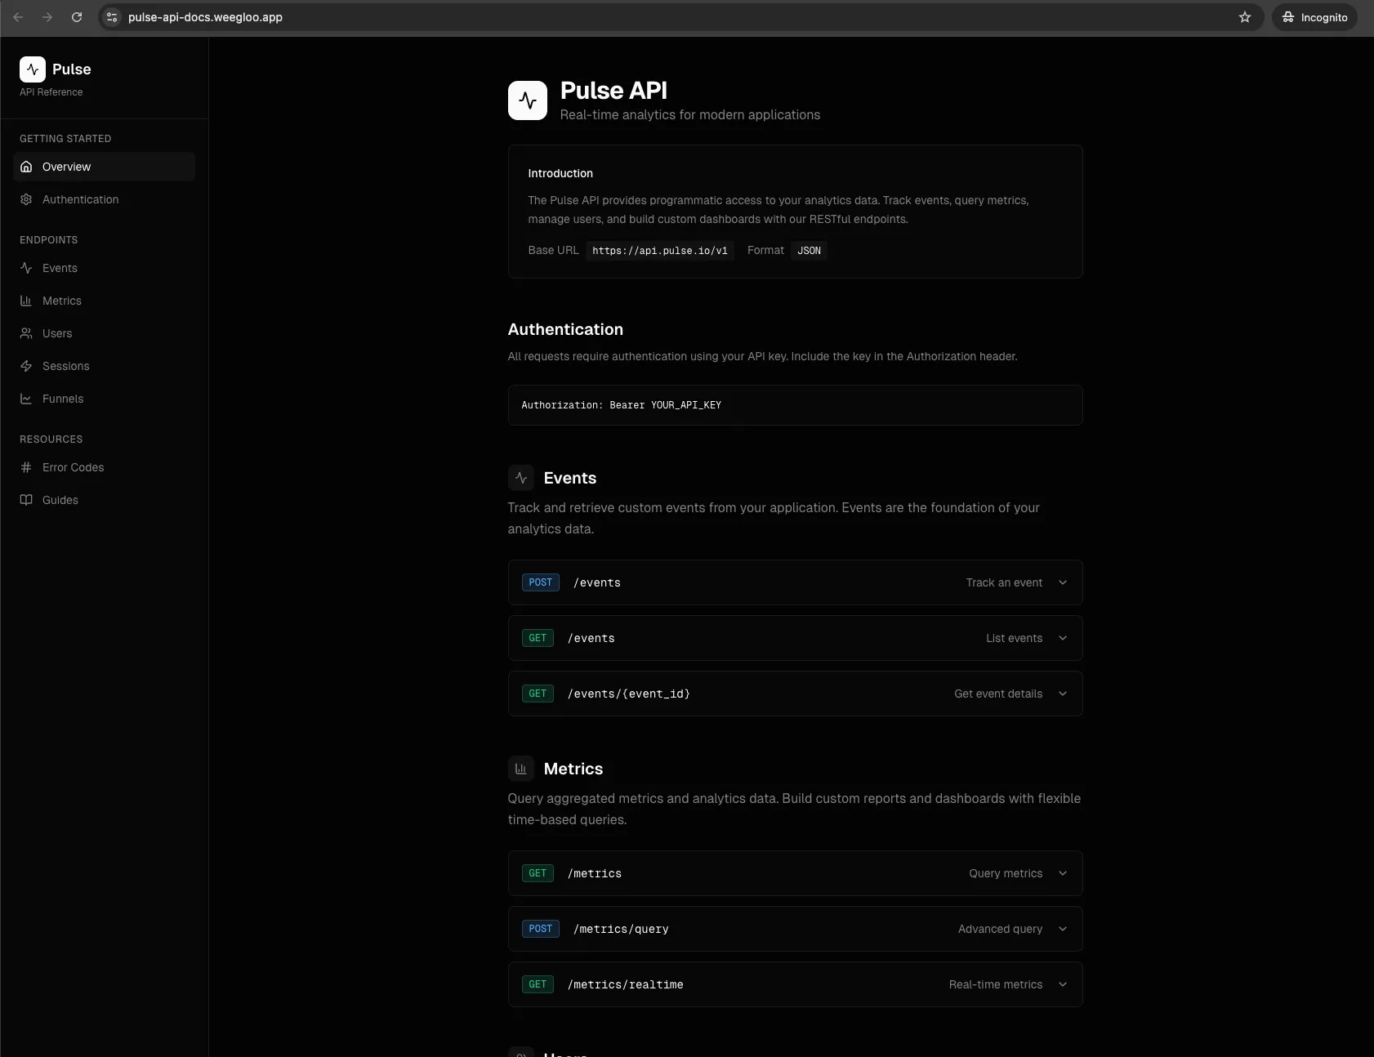Click the https://api.pulse.io/v1 base URL code
Screen dimensions: 1374x1057
point(660,251)
